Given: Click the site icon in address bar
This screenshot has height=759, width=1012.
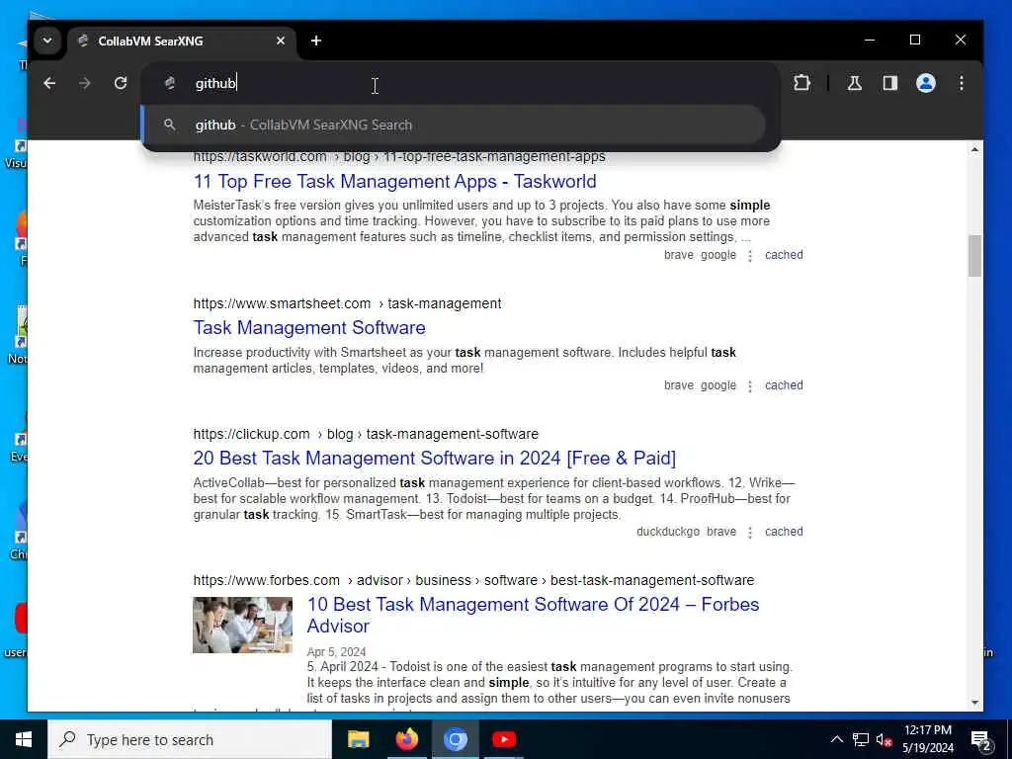Looking at the screenshot, I should click(x=170, y=83).
